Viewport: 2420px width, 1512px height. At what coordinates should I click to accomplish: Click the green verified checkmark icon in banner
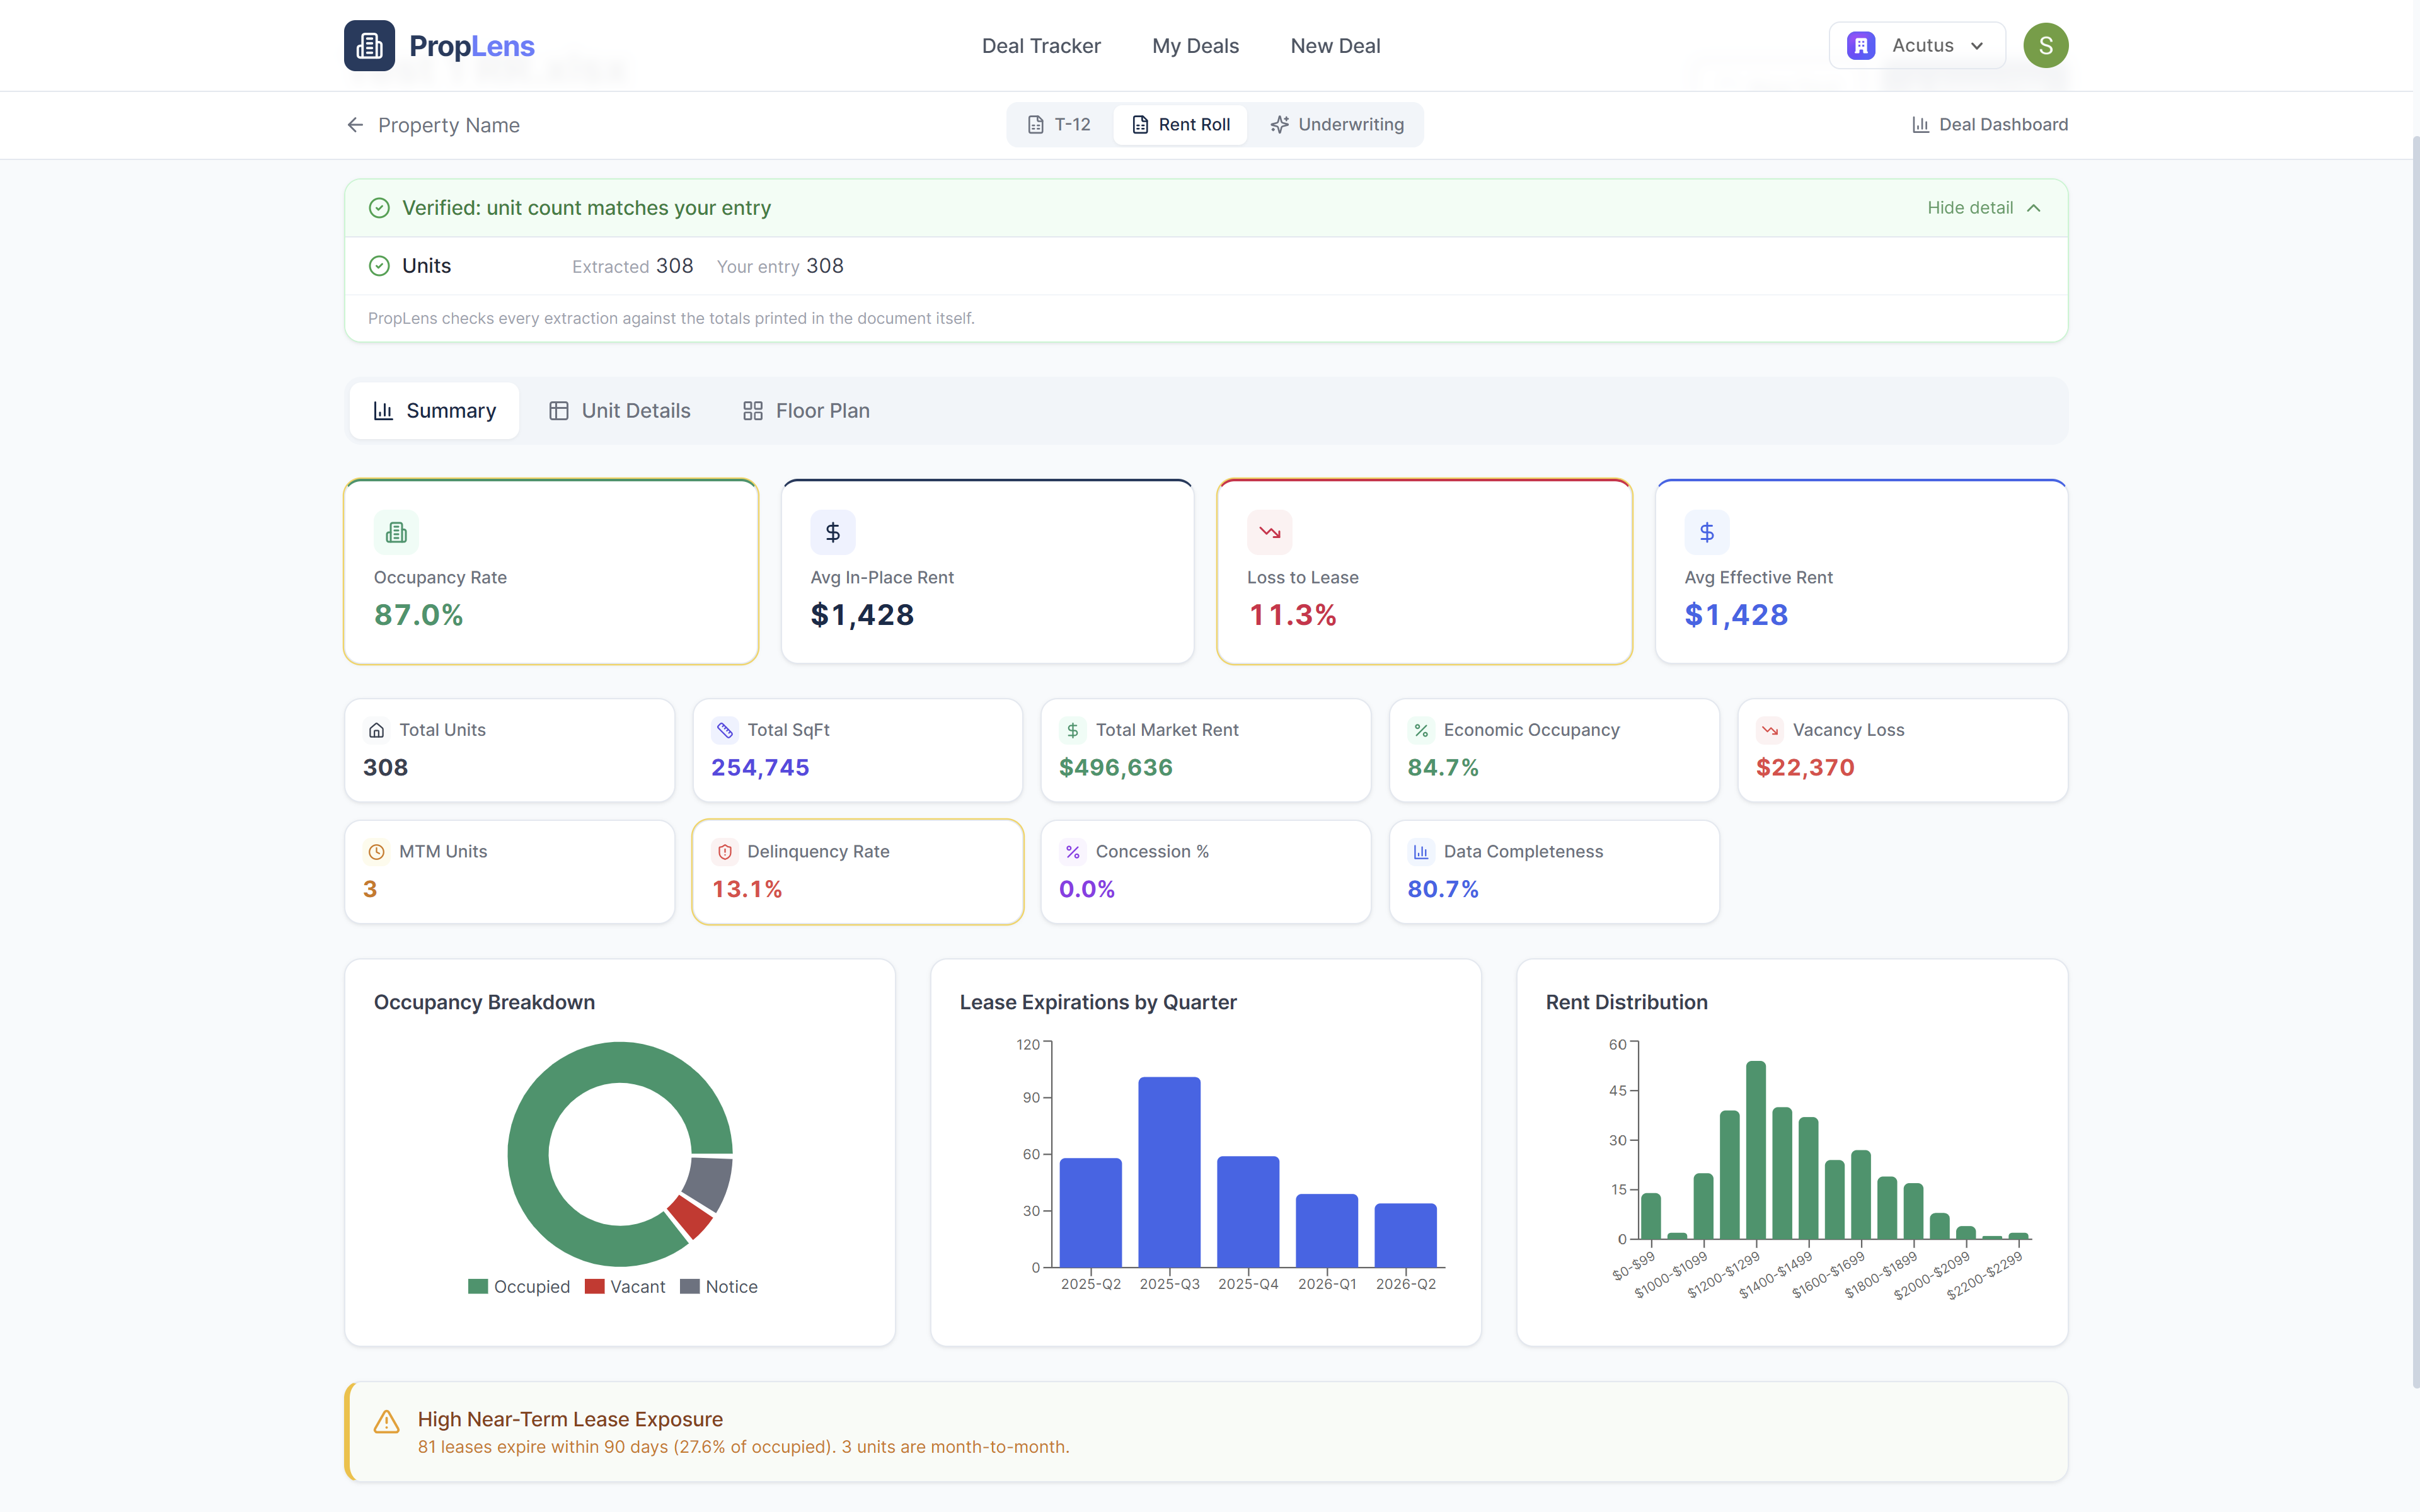379,208
